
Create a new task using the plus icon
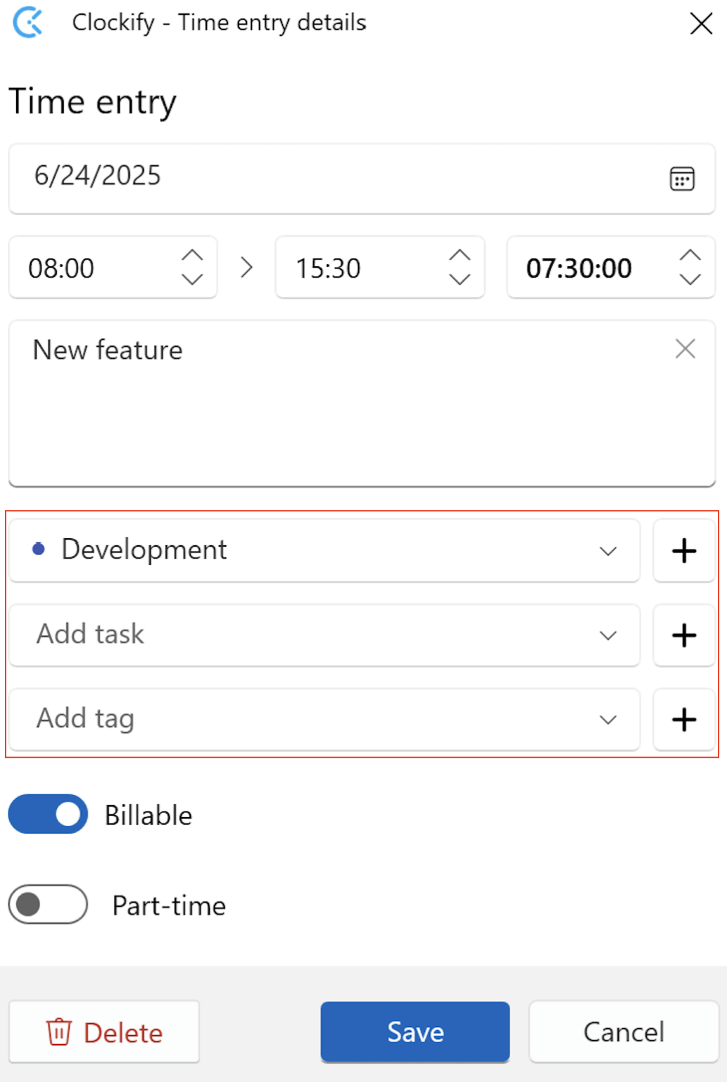click(683, 635)
